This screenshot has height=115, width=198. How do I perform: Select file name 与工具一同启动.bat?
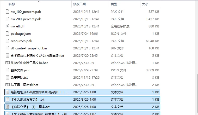pyautogui.click(x=24, y=85)
